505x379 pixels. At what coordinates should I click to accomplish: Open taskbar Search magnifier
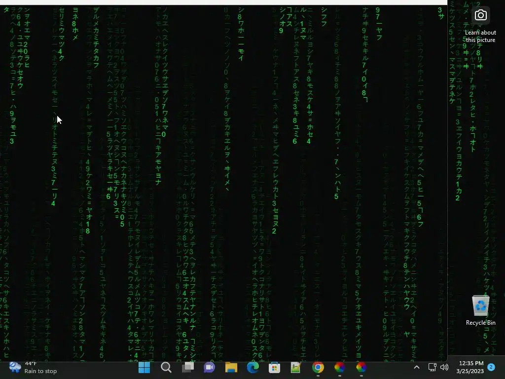point(166,367)
